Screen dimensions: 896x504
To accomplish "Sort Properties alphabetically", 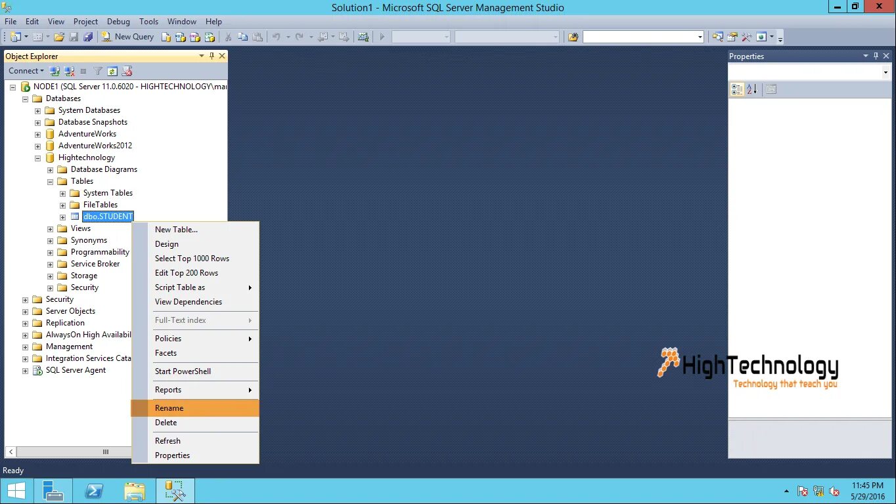I will click(x=752, y=89).
